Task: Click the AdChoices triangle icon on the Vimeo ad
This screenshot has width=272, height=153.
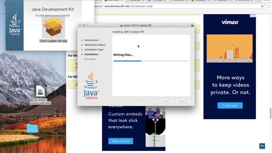Action: 251,16
